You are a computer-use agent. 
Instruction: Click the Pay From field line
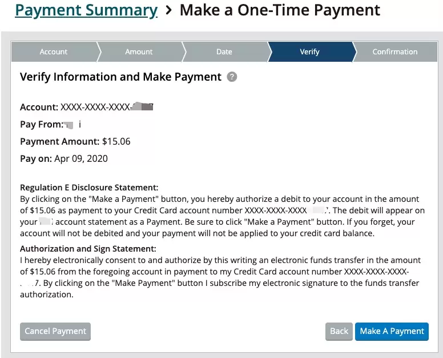(x=50, y=124)
